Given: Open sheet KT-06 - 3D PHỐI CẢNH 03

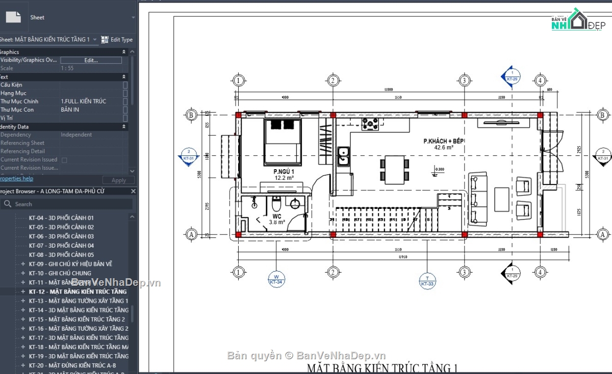Looking at the screenshot, I should click(61, 236).
